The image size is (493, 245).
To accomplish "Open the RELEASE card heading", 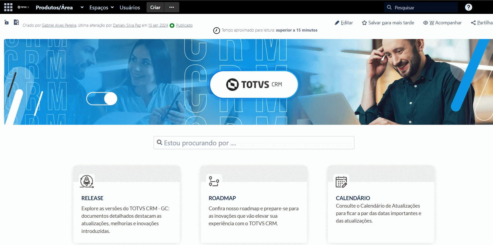I will (92, 198).
